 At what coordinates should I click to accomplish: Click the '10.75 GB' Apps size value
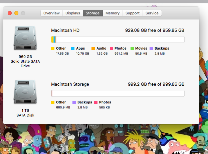[82, 54]
